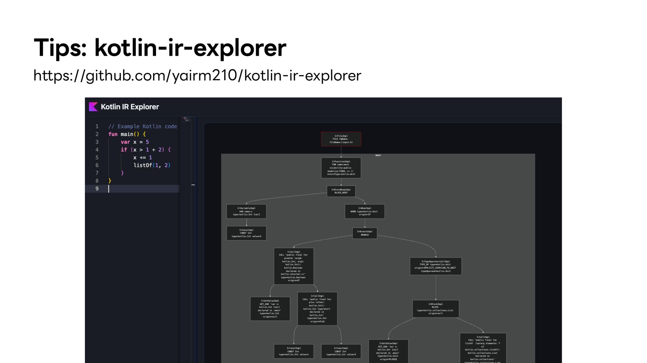The height and width of the screenshot is (363, 647).
Task: Open the GitHub kotlin-ir-explorer repository link
Action: pyautogui.click(x=197, y=76)
